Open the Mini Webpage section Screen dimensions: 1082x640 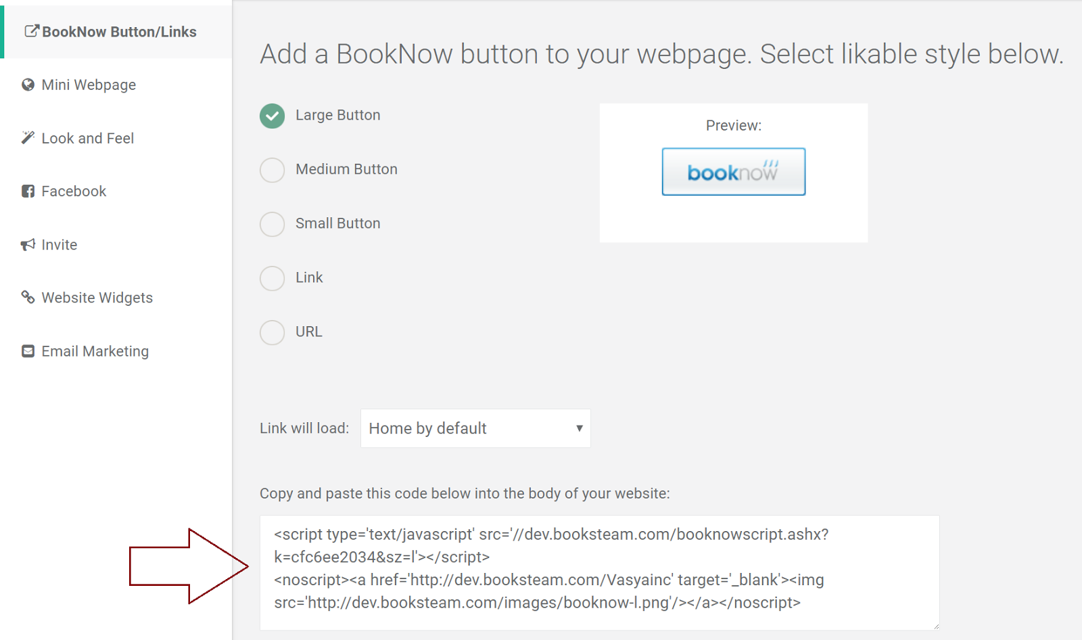point(89,84)
